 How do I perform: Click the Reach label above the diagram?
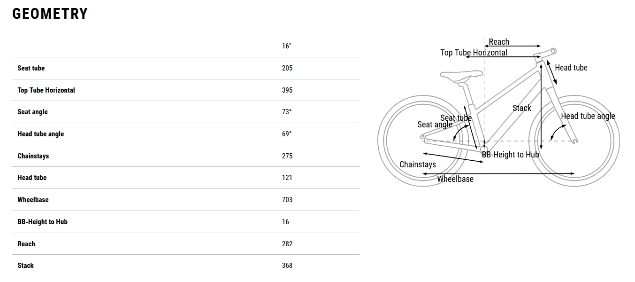[x=499, y=42]
